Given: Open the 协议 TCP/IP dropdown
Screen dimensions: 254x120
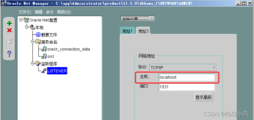Looking at the screenshot, I should (x=183, y=67).
